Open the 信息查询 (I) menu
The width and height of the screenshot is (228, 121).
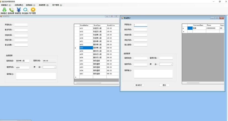31,5
